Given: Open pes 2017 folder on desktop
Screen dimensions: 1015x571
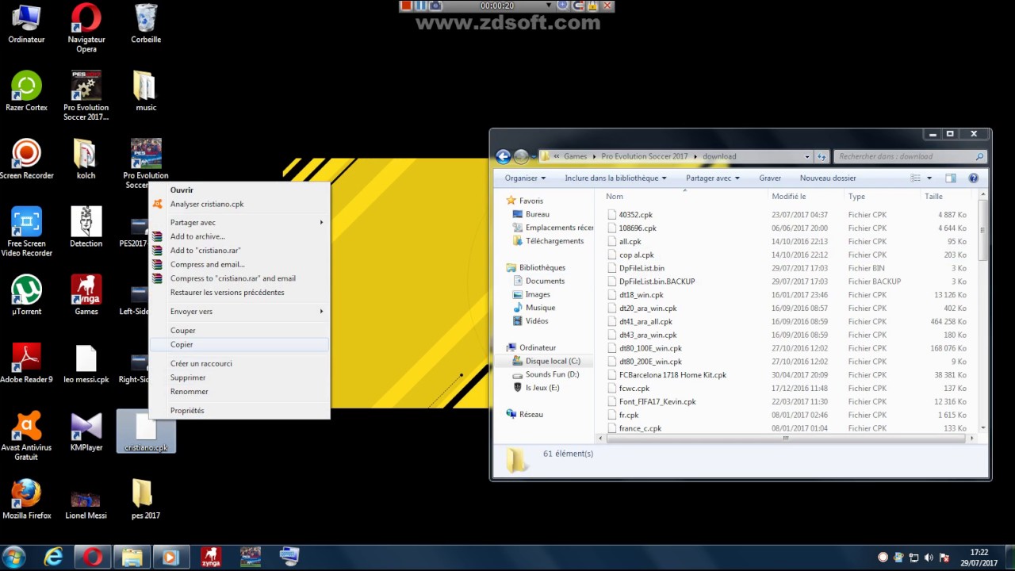Looking at the screenshot, I should click(x=146, y=500).
